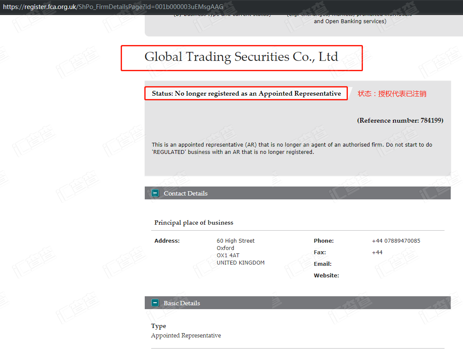Click the Basic Details header title
The image size is (463, 349).
182,303
